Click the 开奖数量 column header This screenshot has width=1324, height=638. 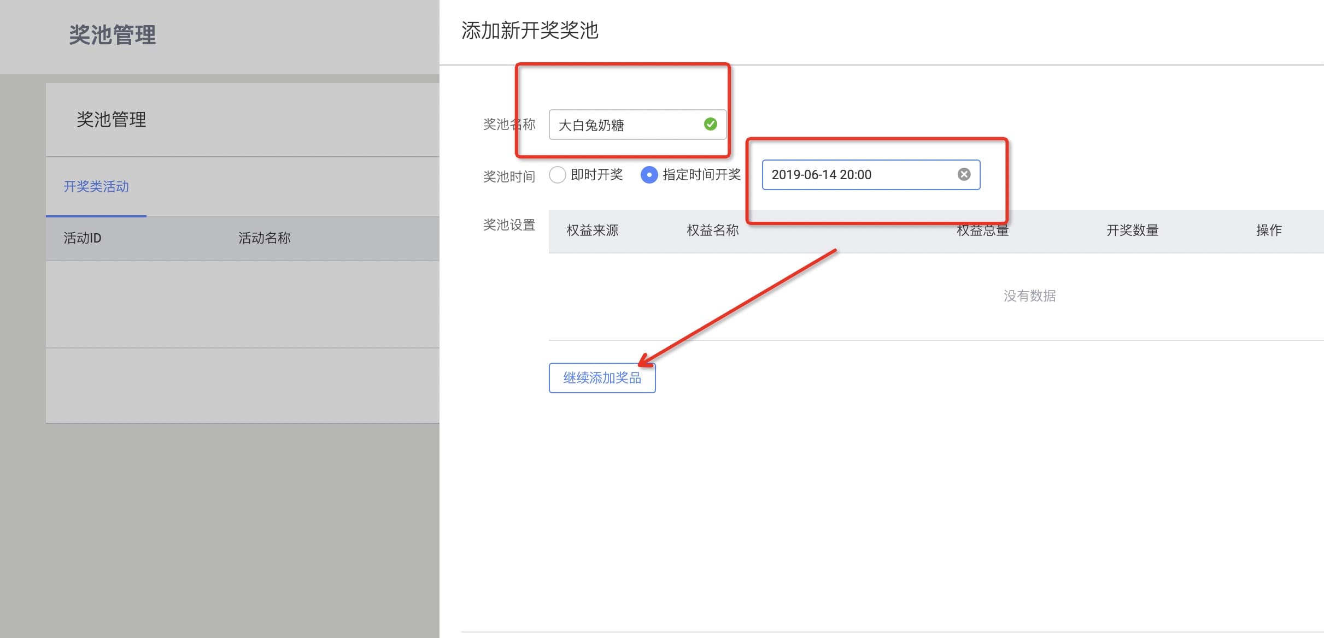[x=1133, y=231]
